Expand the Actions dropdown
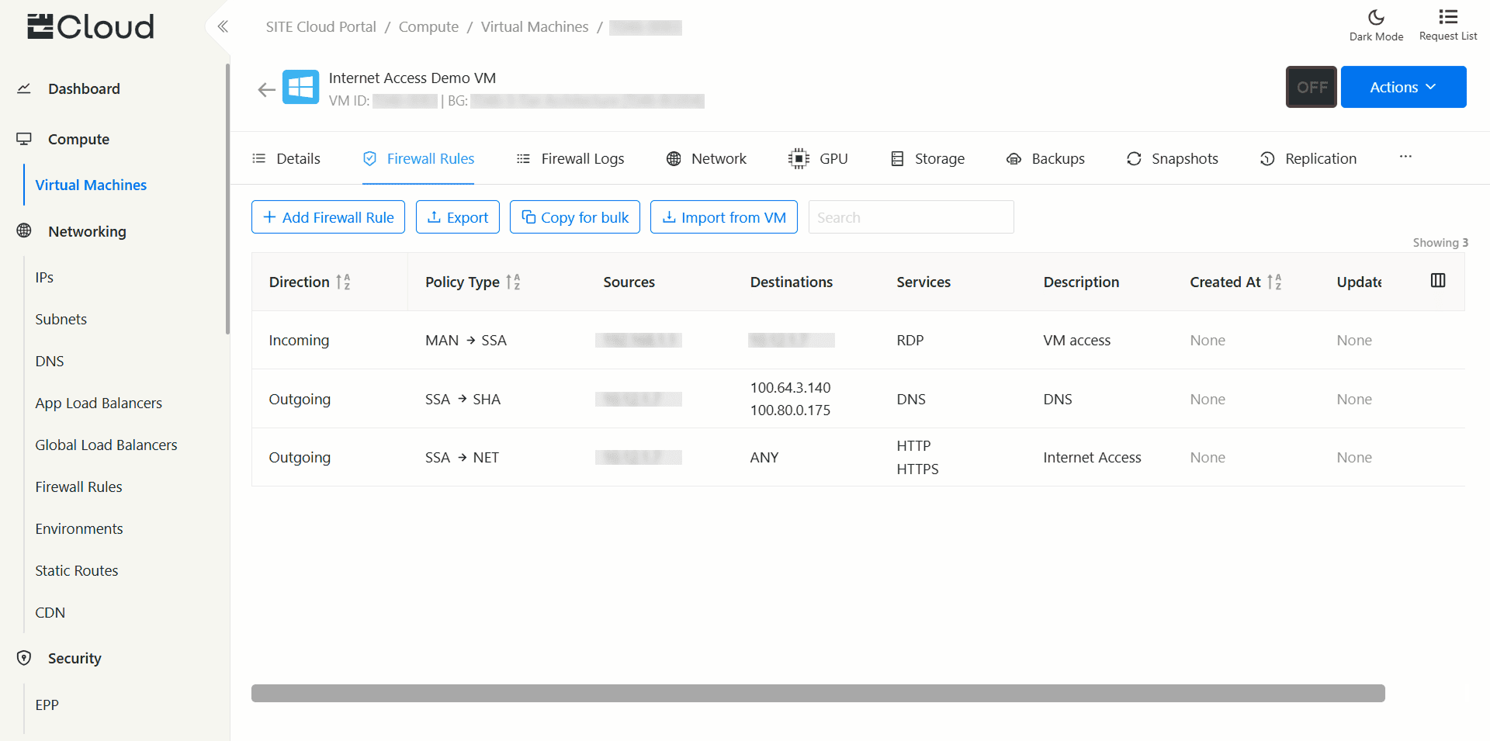The height and width of the screenshot is (741, 1490). (x=1403, y=87)
